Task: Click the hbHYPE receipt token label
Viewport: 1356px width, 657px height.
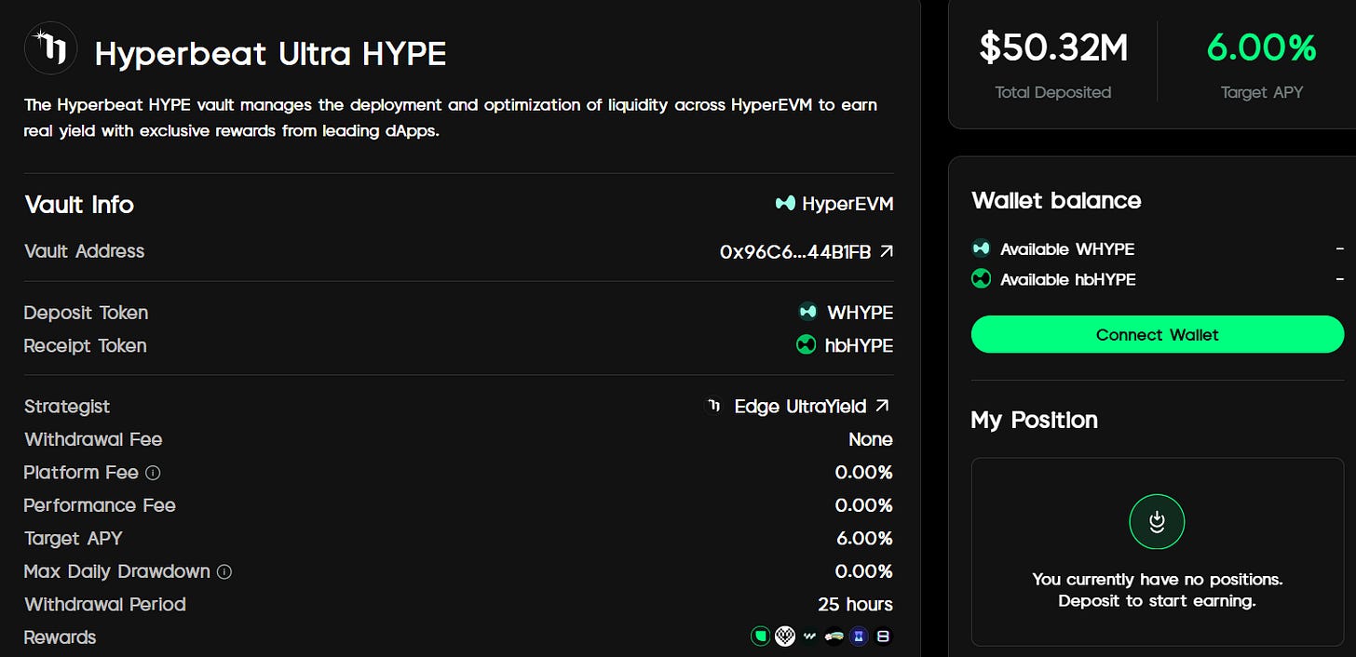Action: pos(859,346)
